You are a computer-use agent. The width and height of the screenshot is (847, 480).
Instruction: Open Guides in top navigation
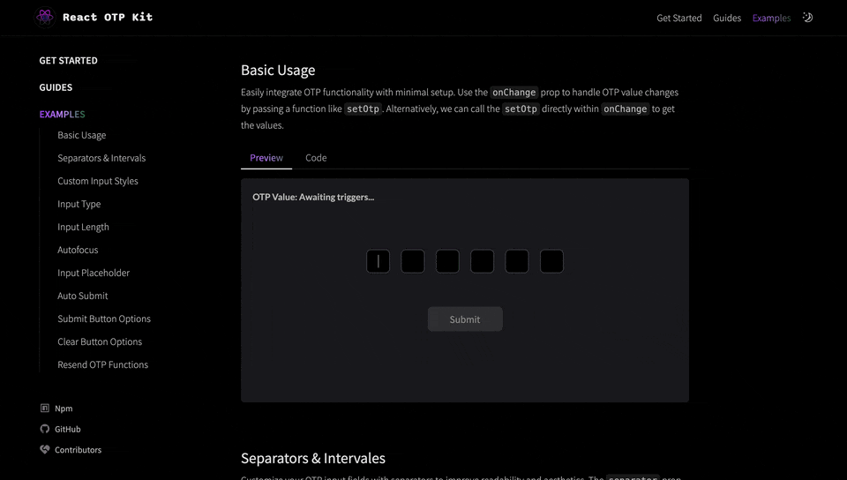tap(726, 18)
